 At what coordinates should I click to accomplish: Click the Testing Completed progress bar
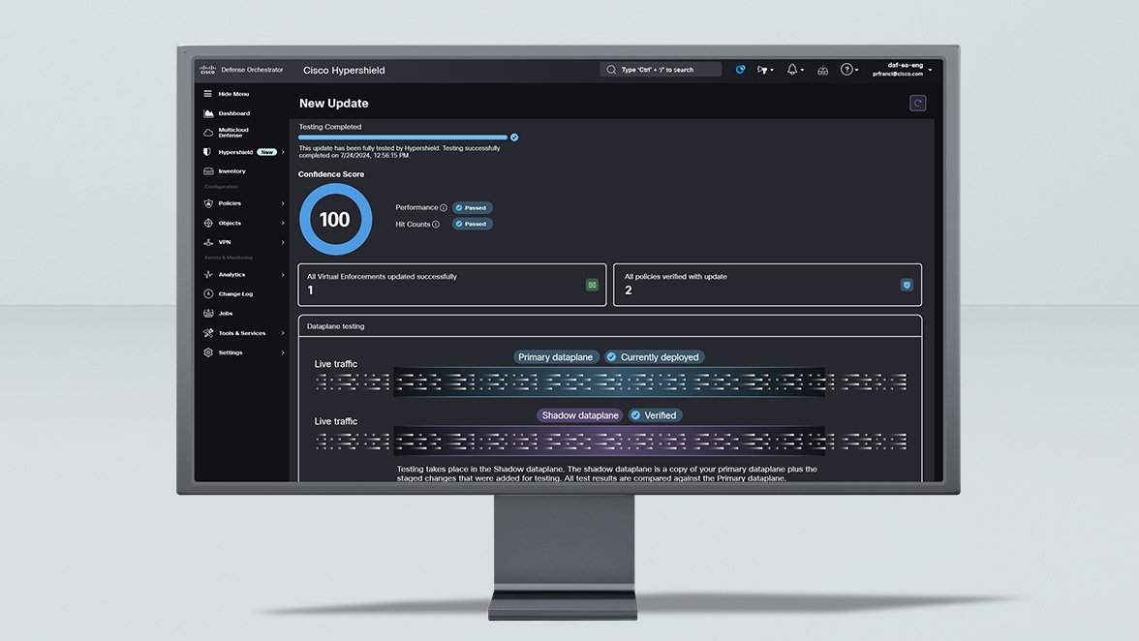403,137
